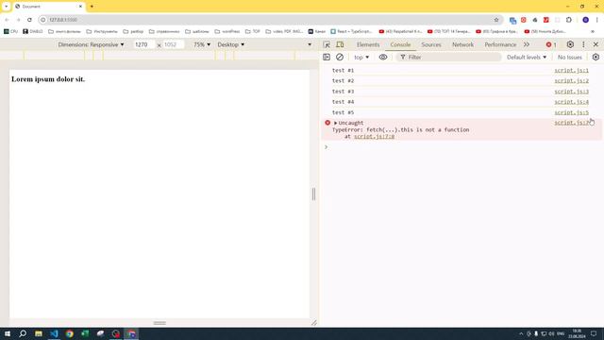
Task: Open the wordPress bookmarks folder
Action: 226,31
